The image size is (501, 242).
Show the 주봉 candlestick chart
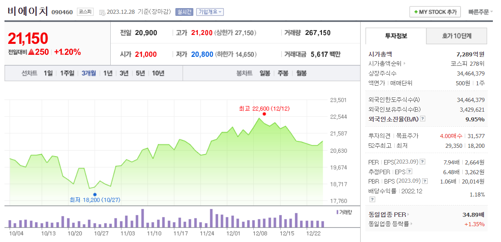pyautogui.click(x=283, y=73)
